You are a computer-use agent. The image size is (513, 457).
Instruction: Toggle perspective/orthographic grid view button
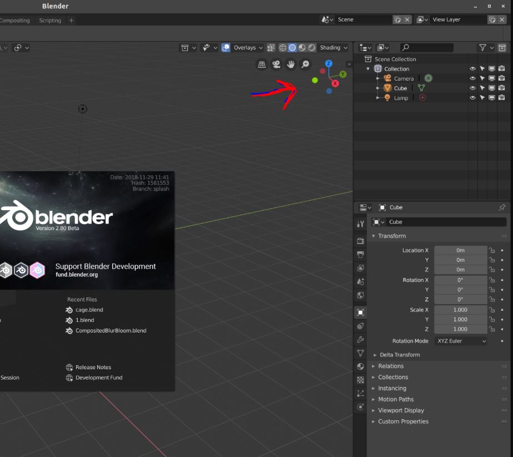(262, 64)
